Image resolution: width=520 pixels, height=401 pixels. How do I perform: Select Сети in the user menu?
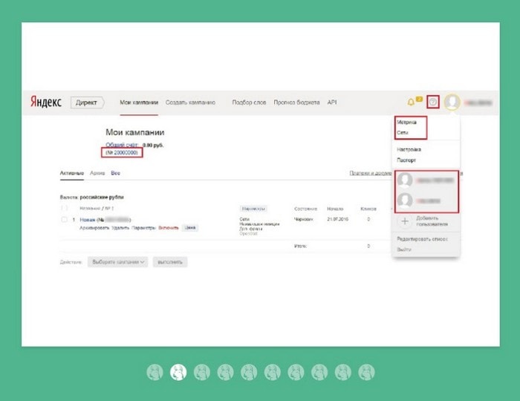click(403, 133)
